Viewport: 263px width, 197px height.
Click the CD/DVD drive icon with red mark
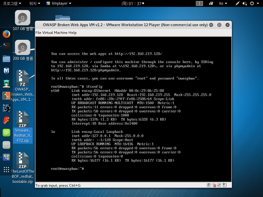pos(214,185)
